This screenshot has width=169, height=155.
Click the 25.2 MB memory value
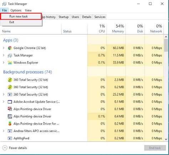[x=118, y=95]
